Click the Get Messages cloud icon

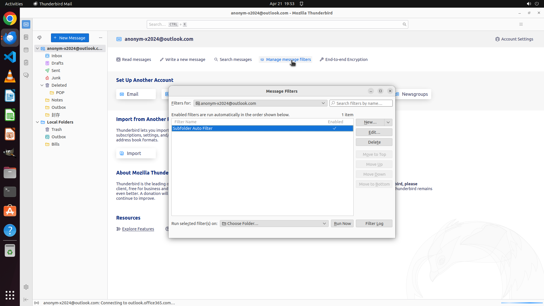click(39, 38)
